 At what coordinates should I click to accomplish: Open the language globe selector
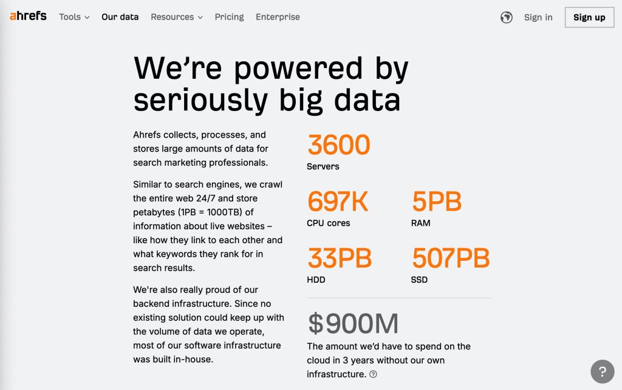(506, 17)
